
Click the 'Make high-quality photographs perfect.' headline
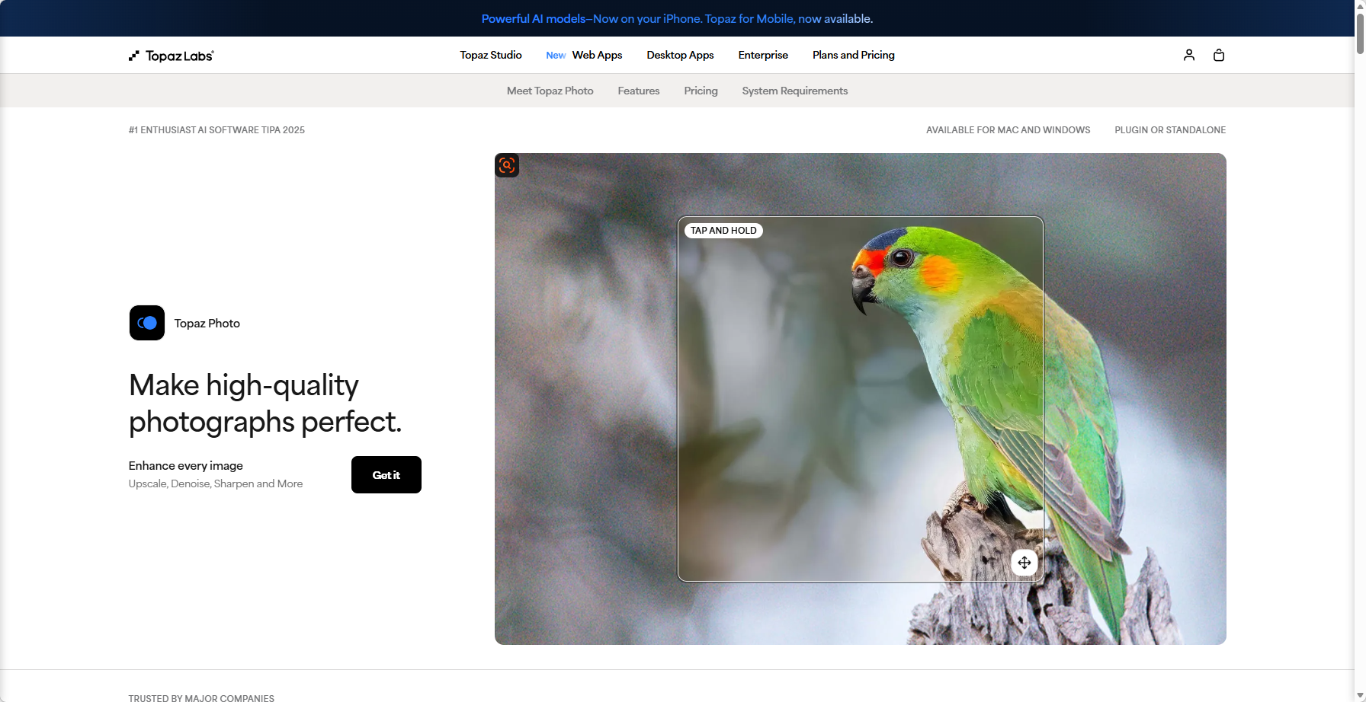pos(265,404)
